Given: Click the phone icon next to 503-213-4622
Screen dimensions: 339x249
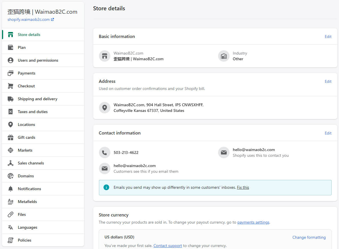Looking at the screenshot, I should [x=105, y=153].
